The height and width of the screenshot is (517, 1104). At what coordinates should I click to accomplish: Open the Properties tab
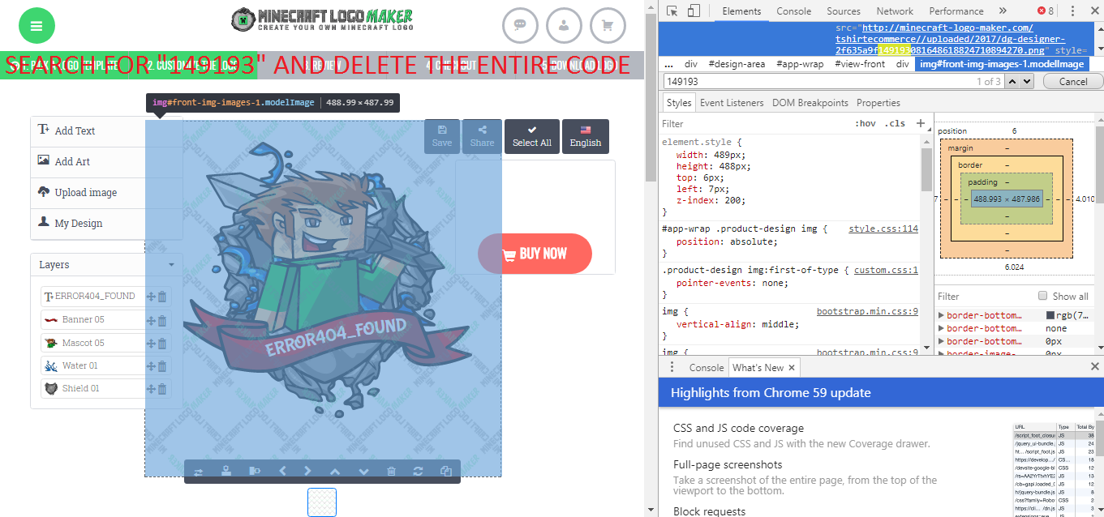point(878,103)
